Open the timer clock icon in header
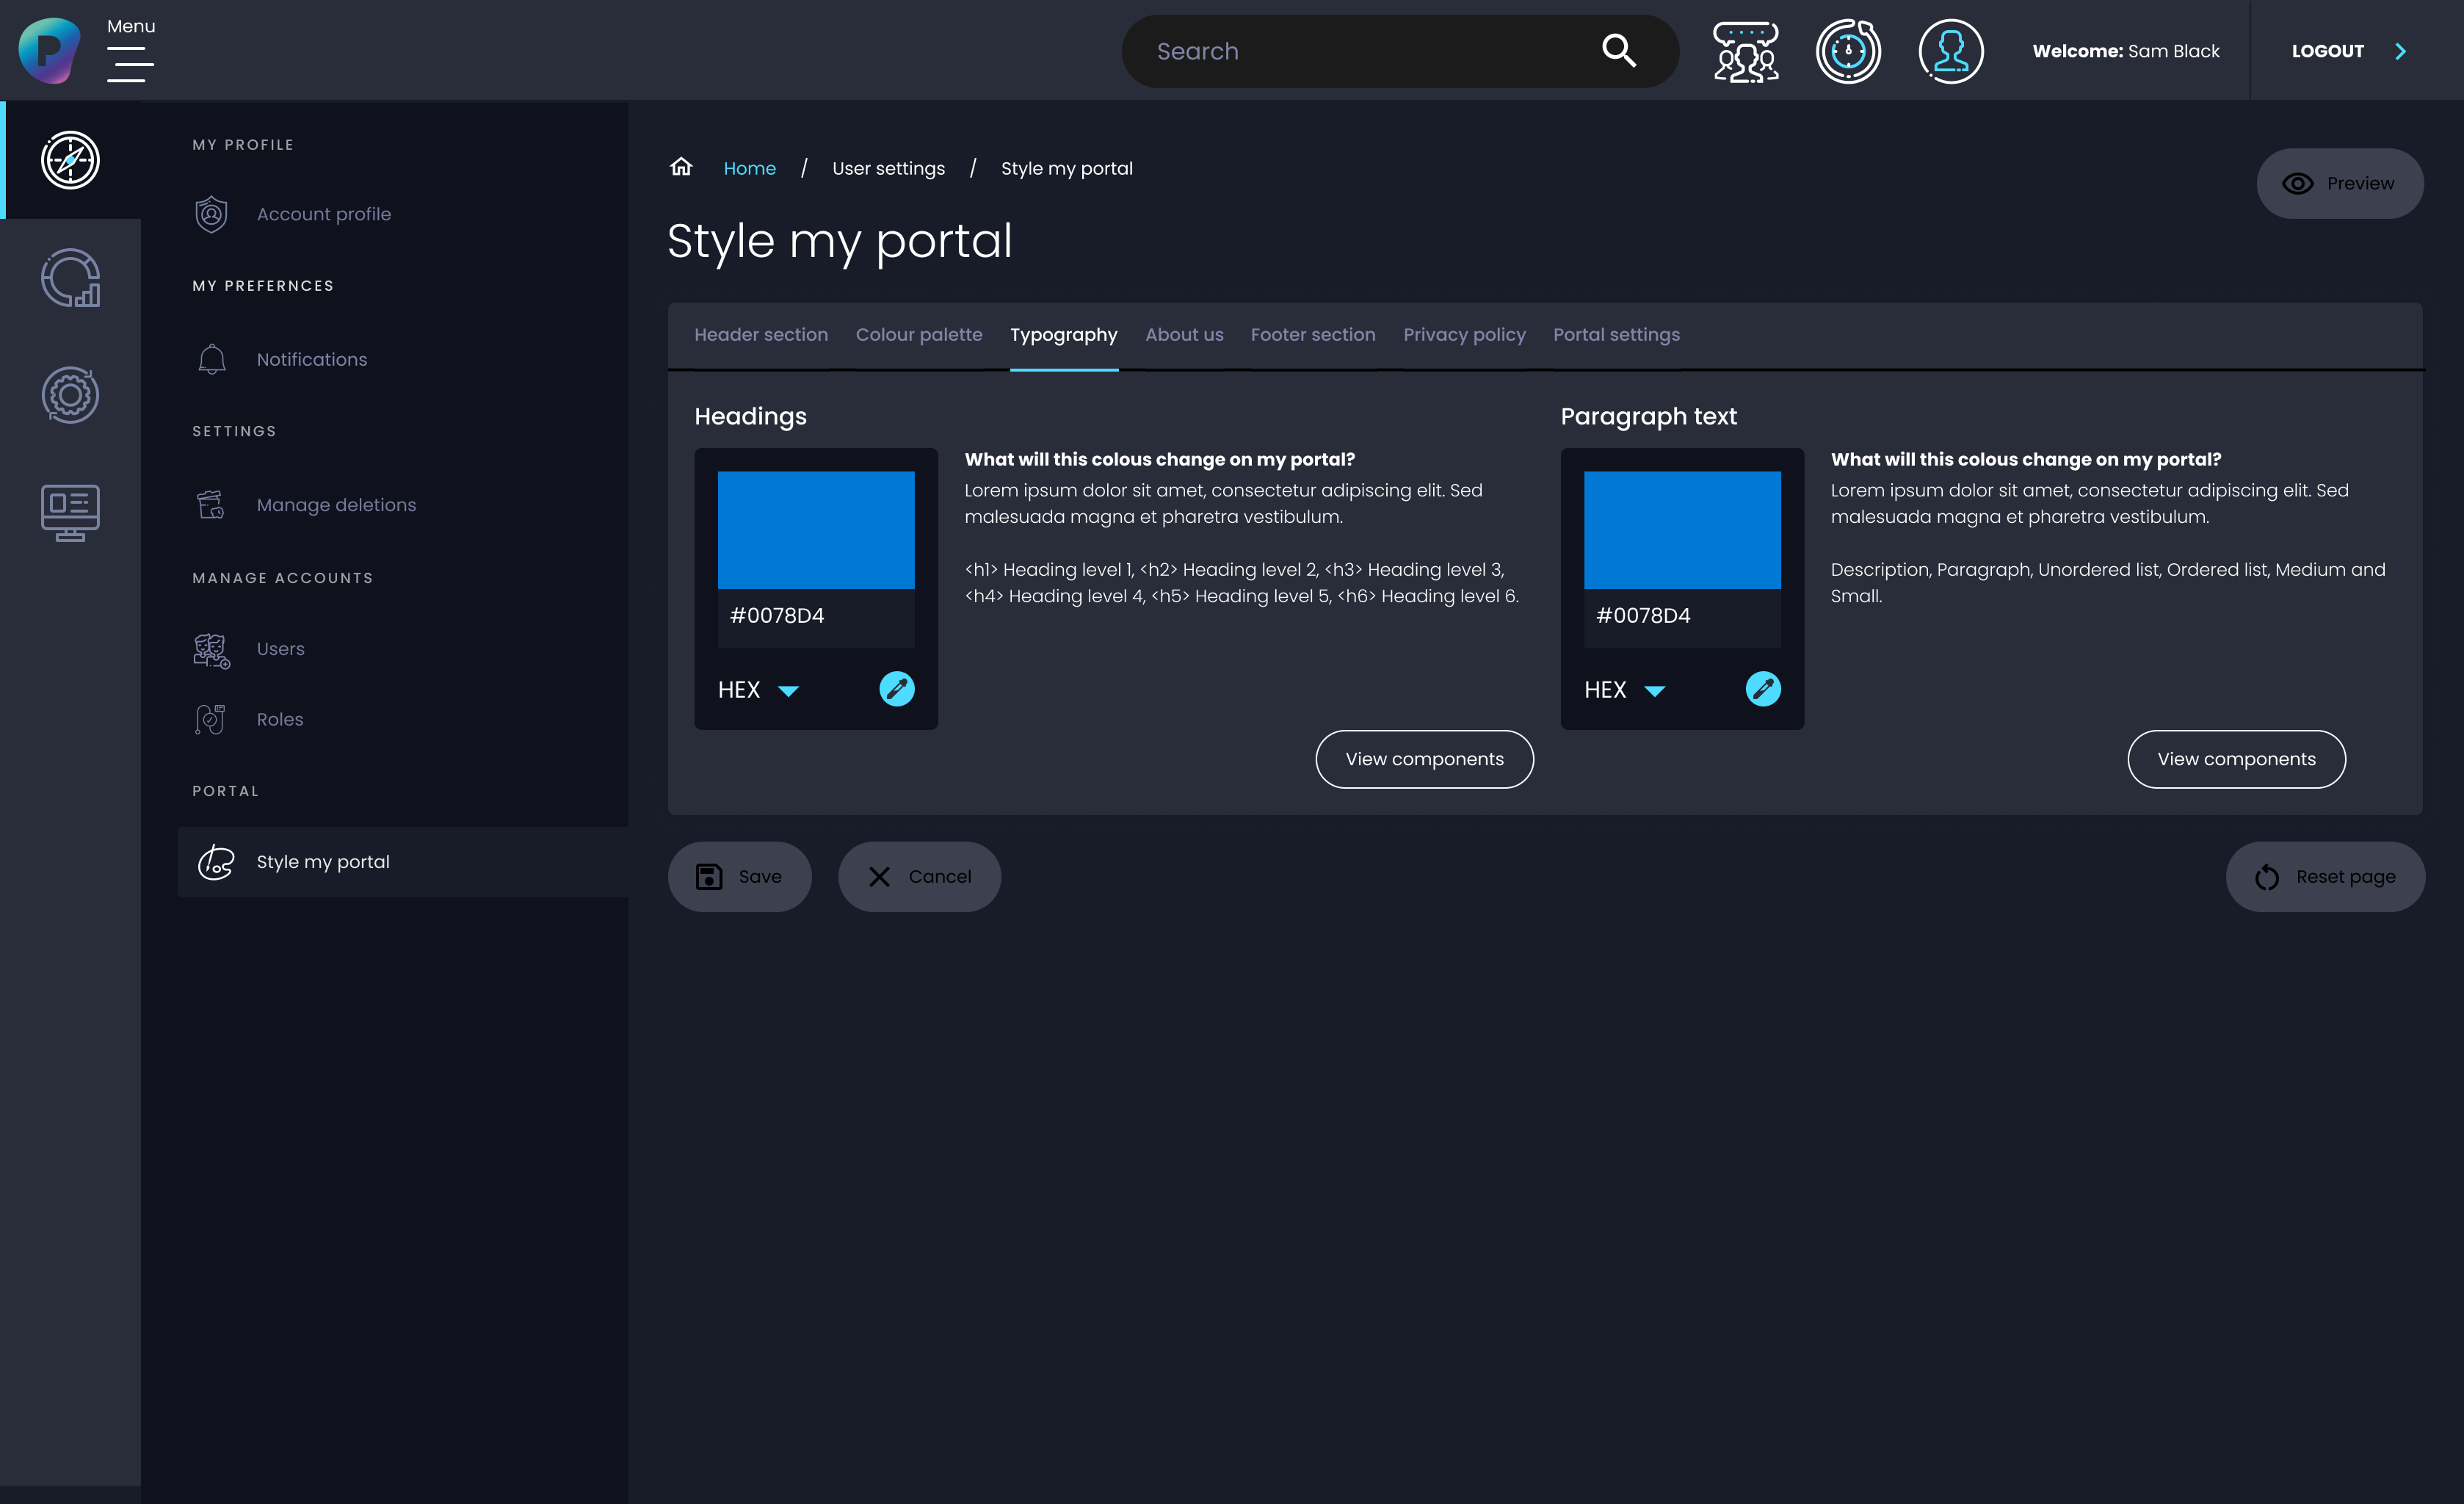 pos(1847,51)
